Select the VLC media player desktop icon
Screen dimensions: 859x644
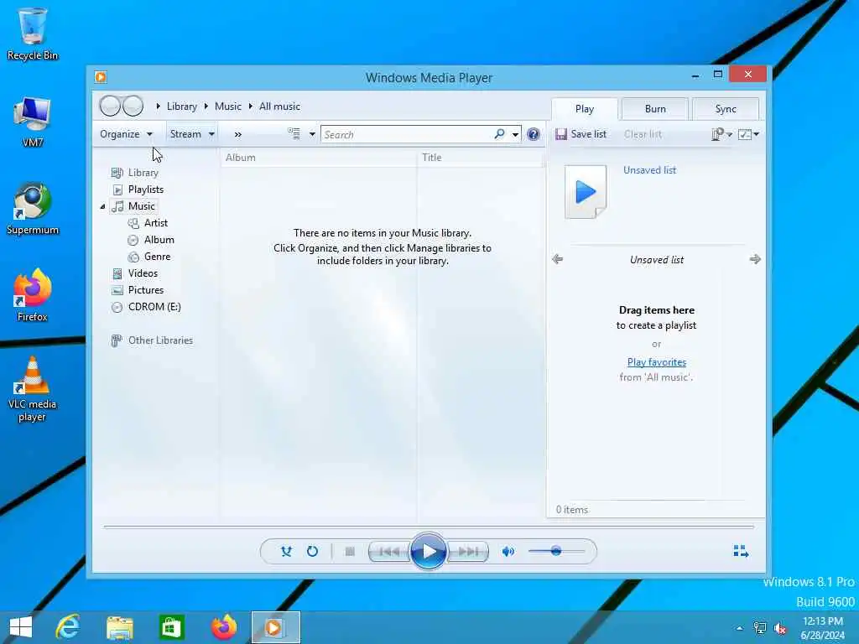(x=33, y=389)
